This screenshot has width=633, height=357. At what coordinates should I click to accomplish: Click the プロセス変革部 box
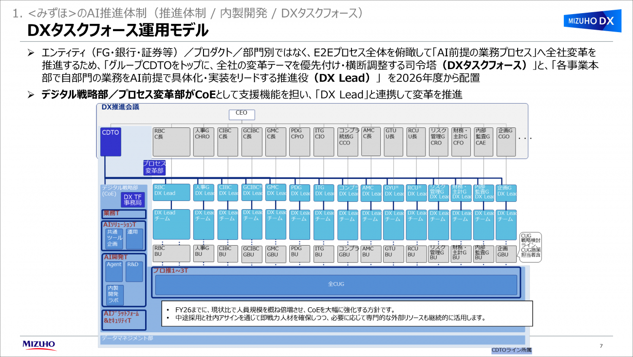tap(154, 167)
